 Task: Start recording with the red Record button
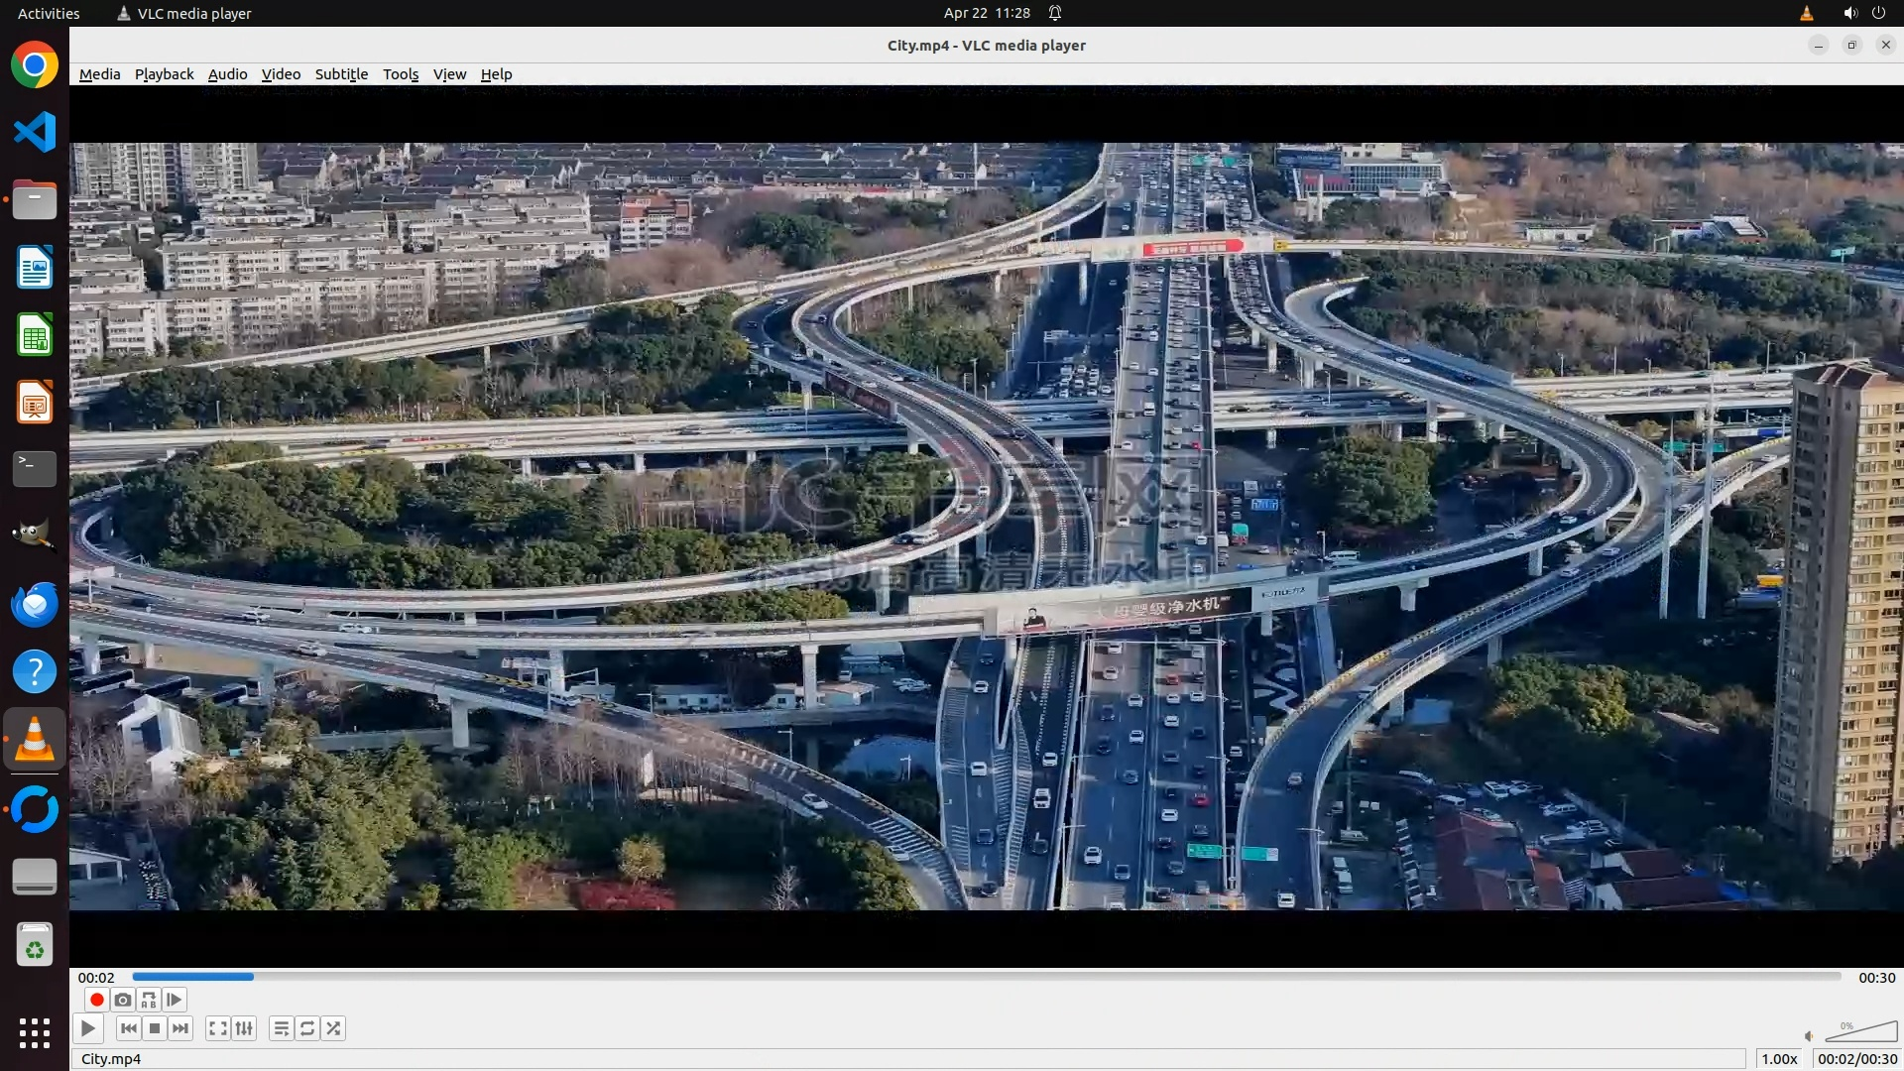pos(96,1000)
